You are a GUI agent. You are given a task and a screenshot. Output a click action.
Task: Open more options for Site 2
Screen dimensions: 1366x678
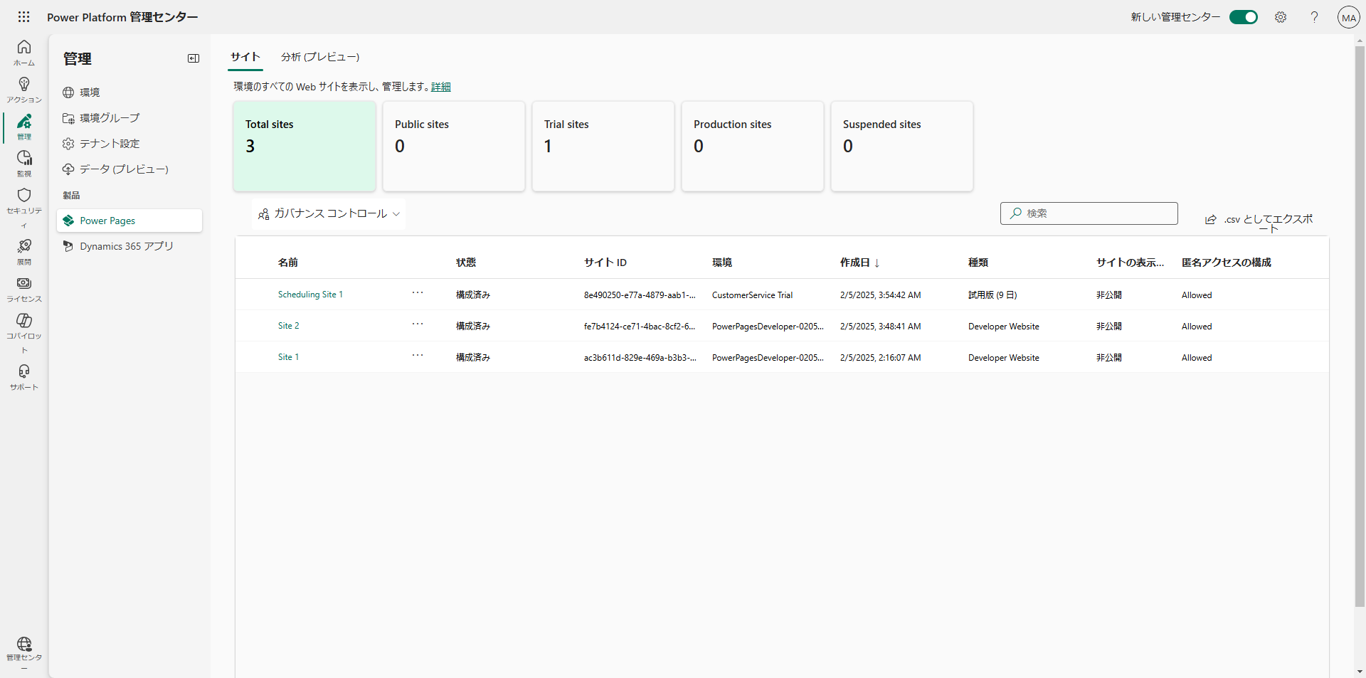pyautogui.click(x=418, y=324)
